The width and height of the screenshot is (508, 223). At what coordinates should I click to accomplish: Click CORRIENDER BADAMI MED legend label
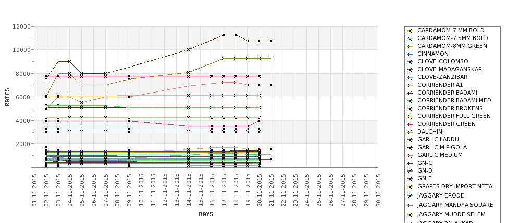(x=454, y=100)
